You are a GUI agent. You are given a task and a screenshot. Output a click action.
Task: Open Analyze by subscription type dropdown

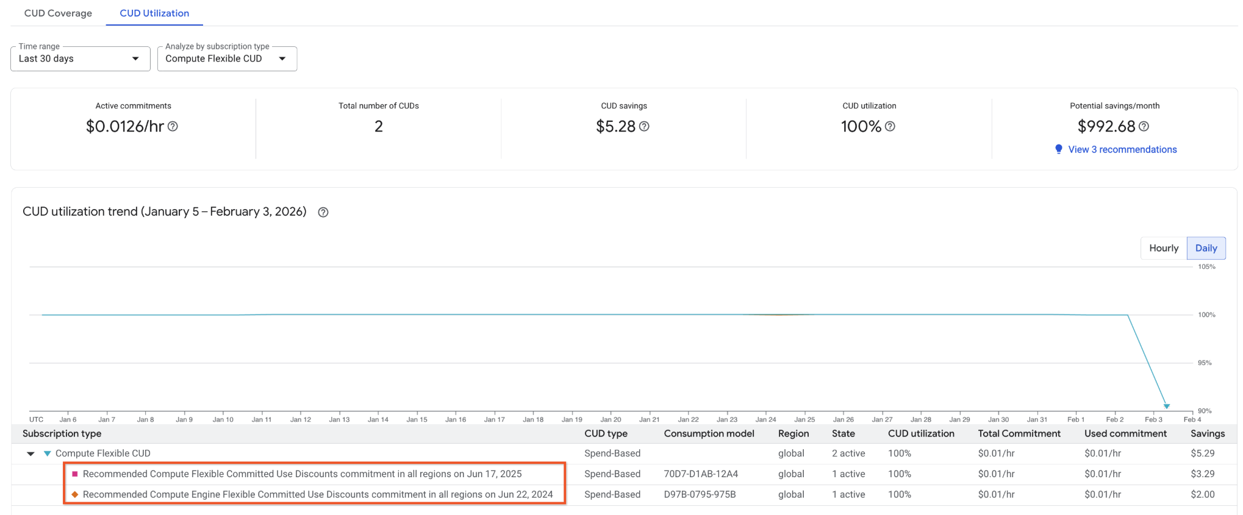click(226, 59)
